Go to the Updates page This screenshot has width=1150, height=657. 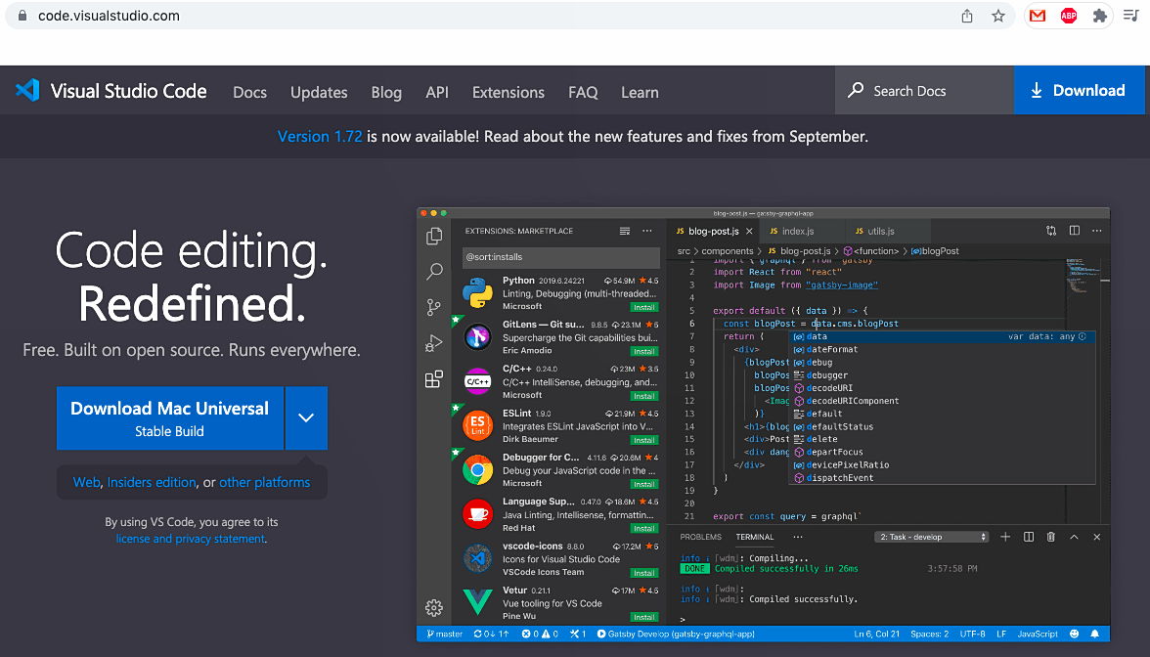[x=319, y=92]
